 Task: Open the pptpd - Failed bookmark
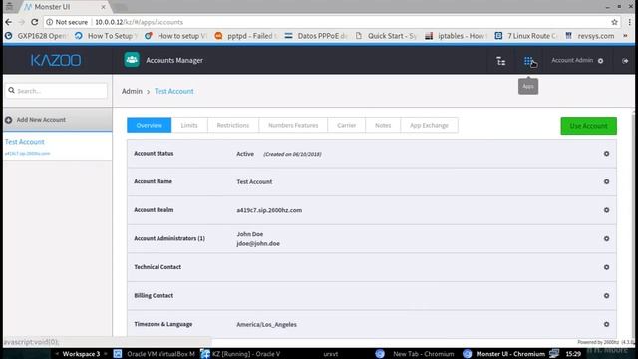point(246,36)
